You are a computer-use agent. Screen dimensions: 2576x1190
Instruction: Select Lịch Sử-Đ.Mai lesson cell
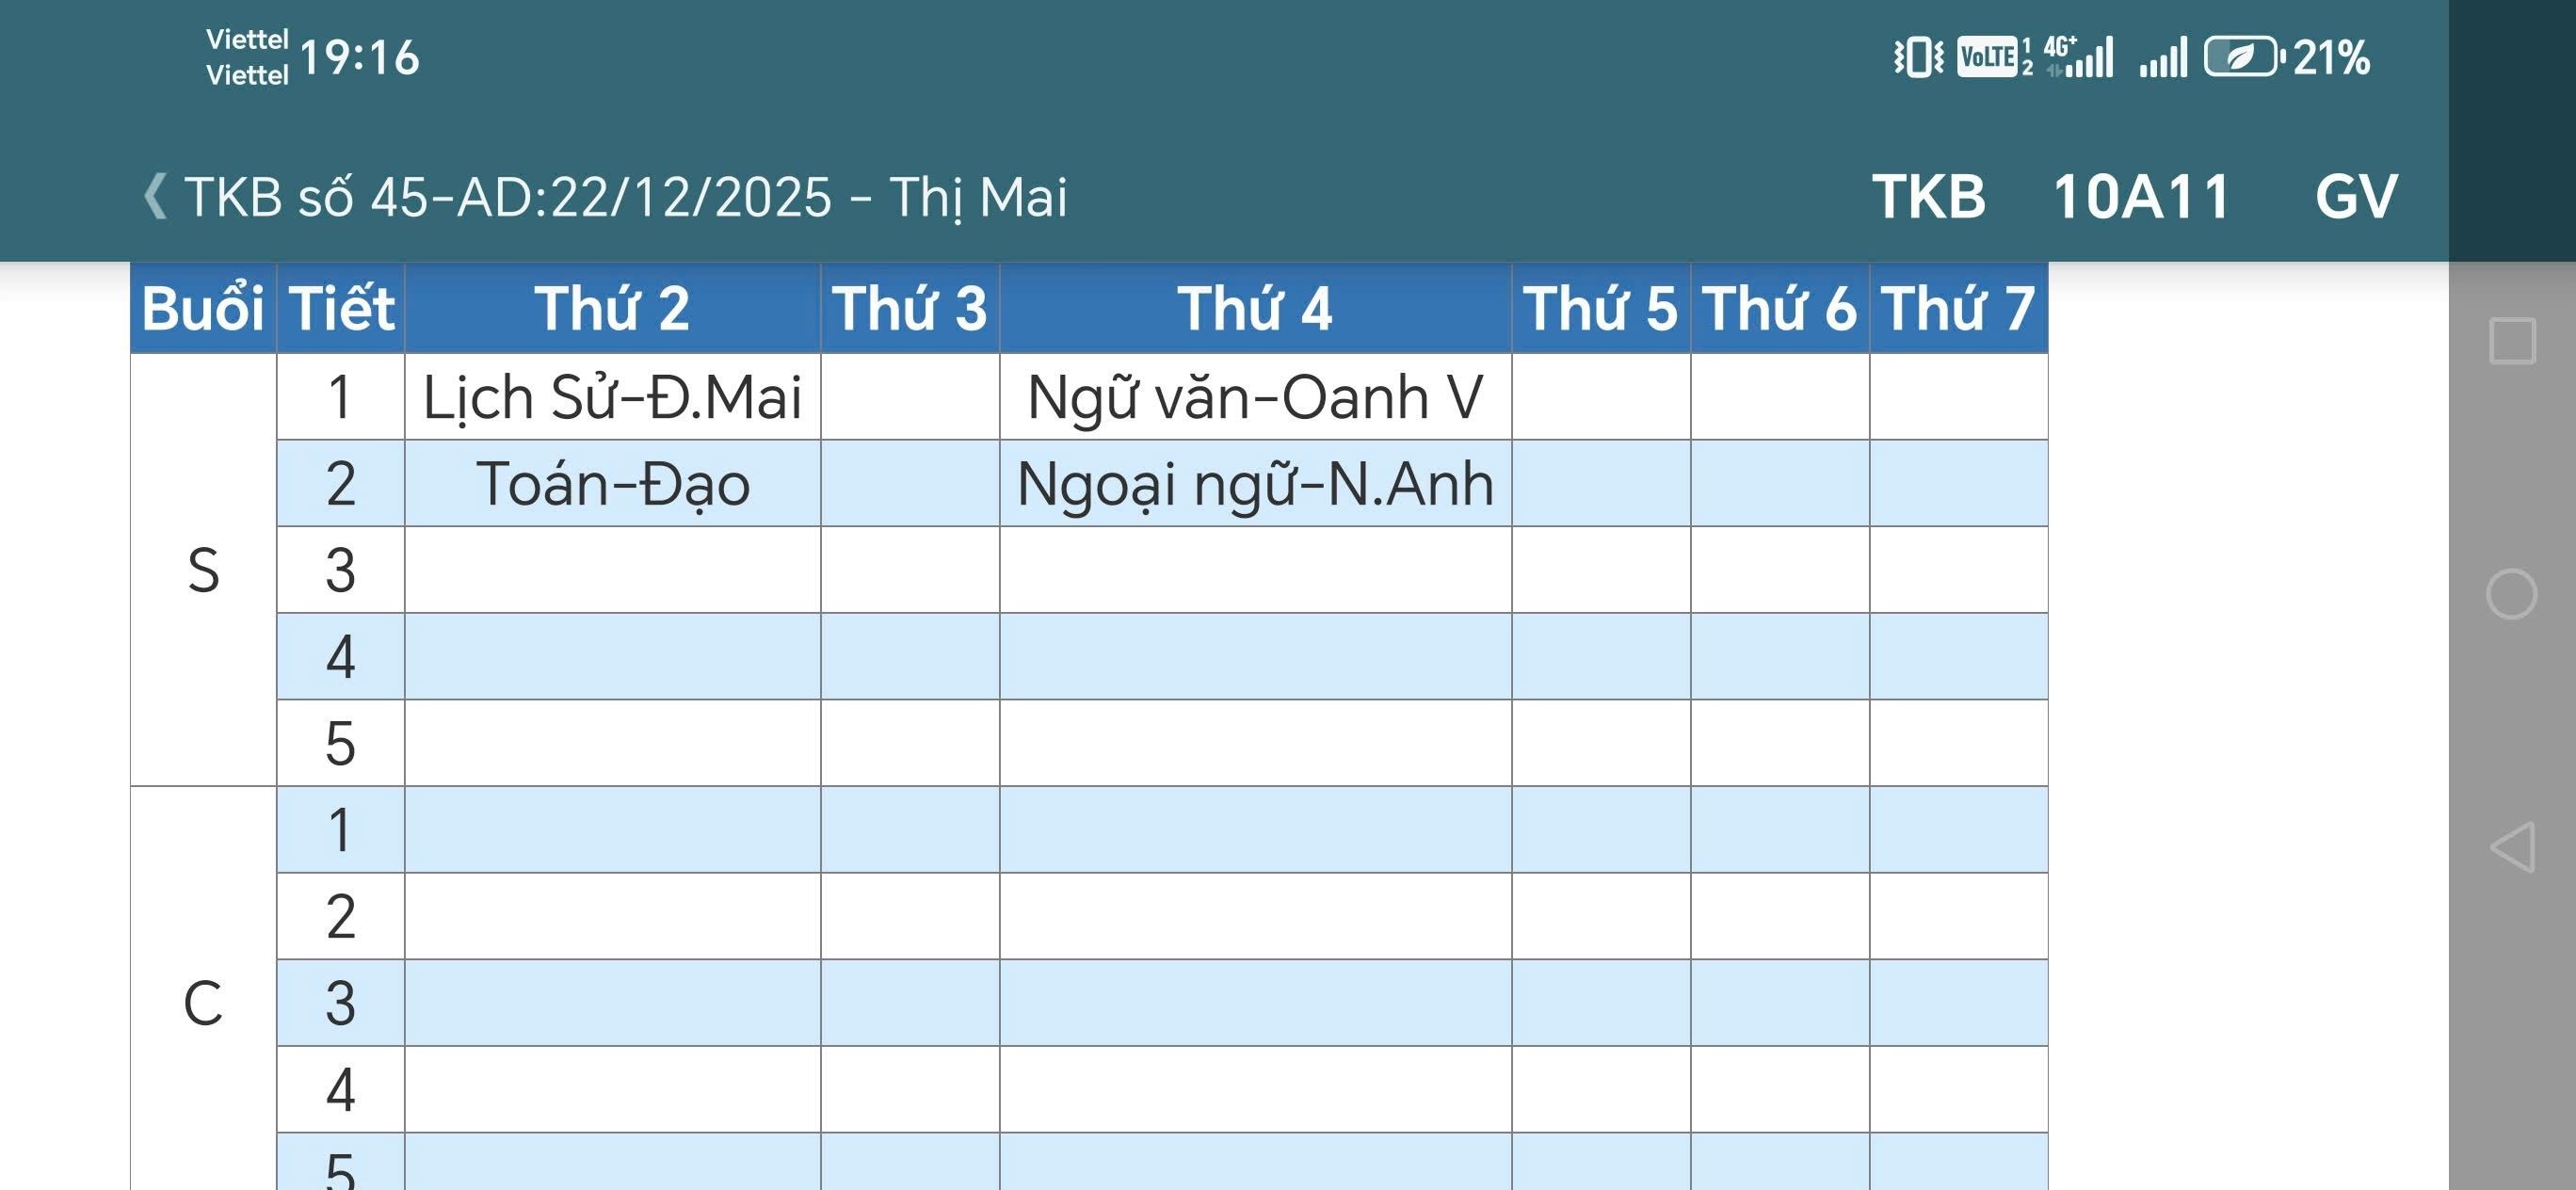612,397
